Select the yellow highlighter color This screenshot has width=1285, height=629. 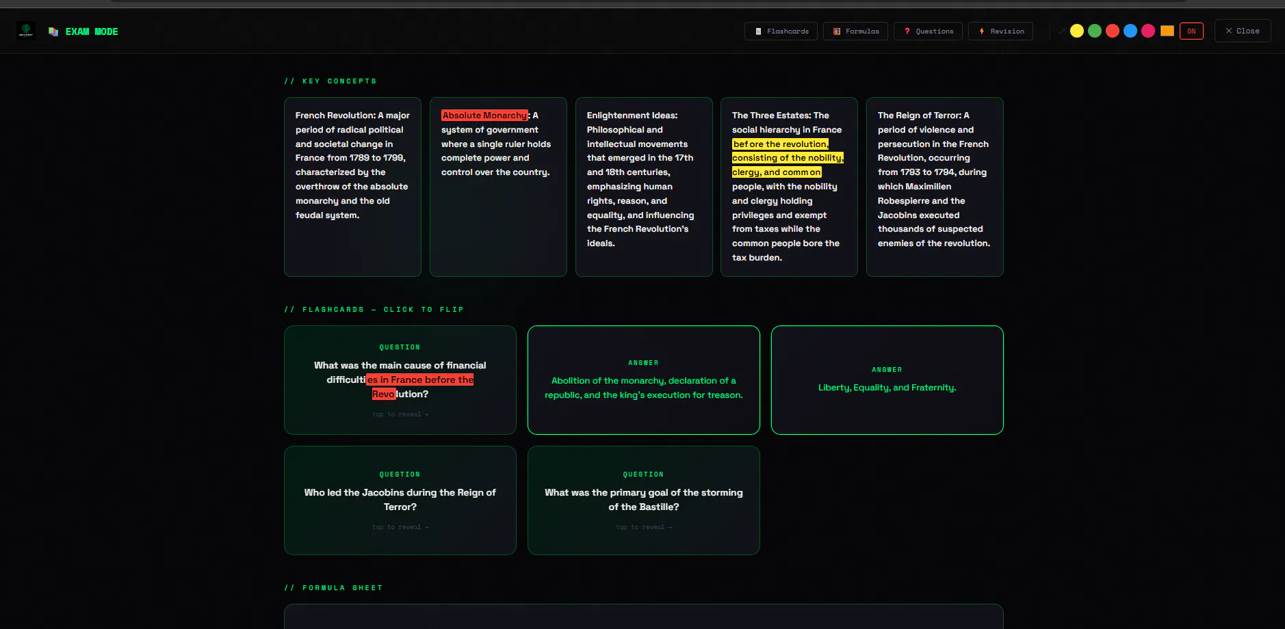1077,31
